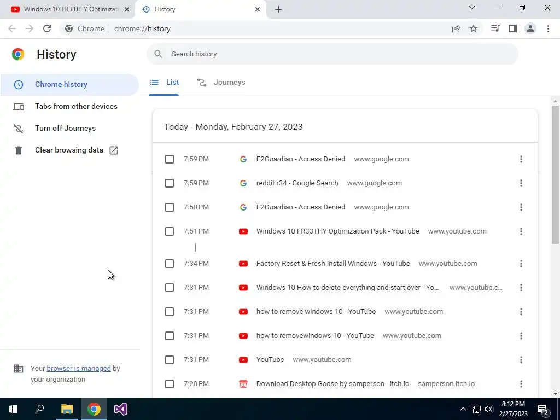This screenshot has height=420, width=560.
Task: Check the how to remove windows 10 checkbox
Action: (170, 312)
